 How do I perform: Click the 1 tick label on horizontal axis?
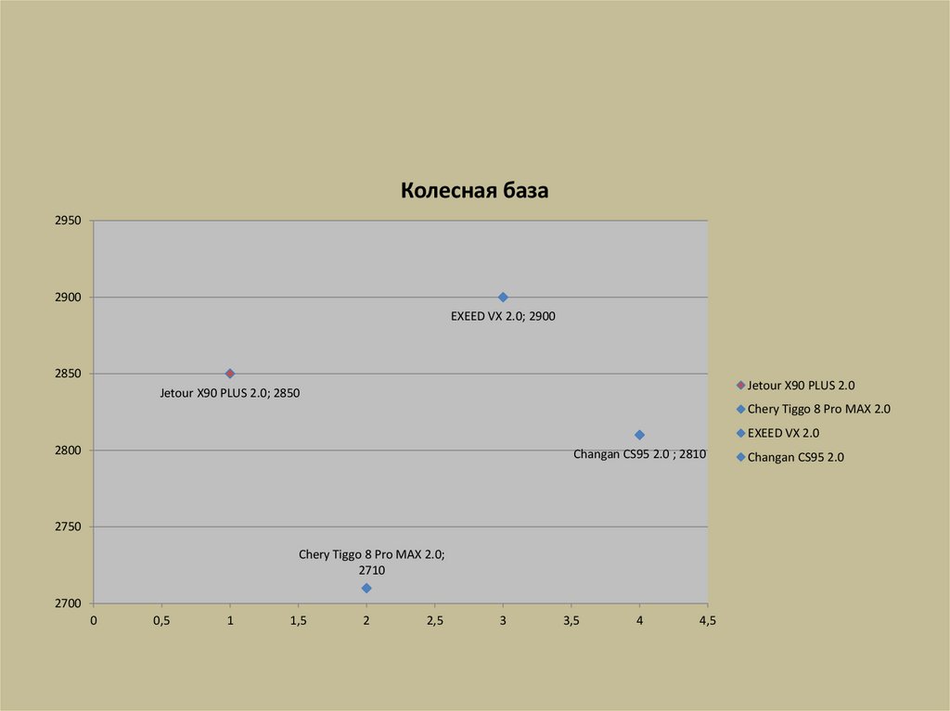230,621
